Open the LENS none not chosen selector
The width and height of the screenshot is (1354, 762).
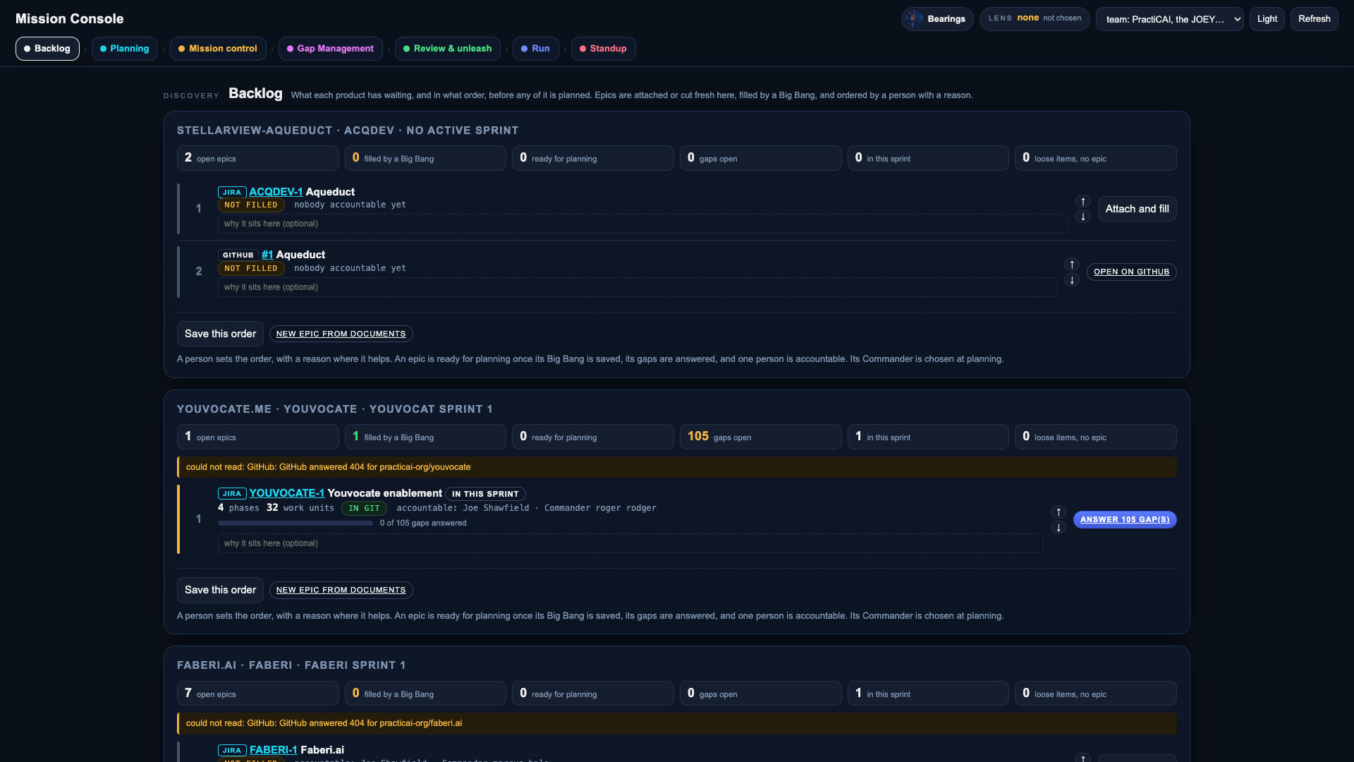(x=1035, y=19)
